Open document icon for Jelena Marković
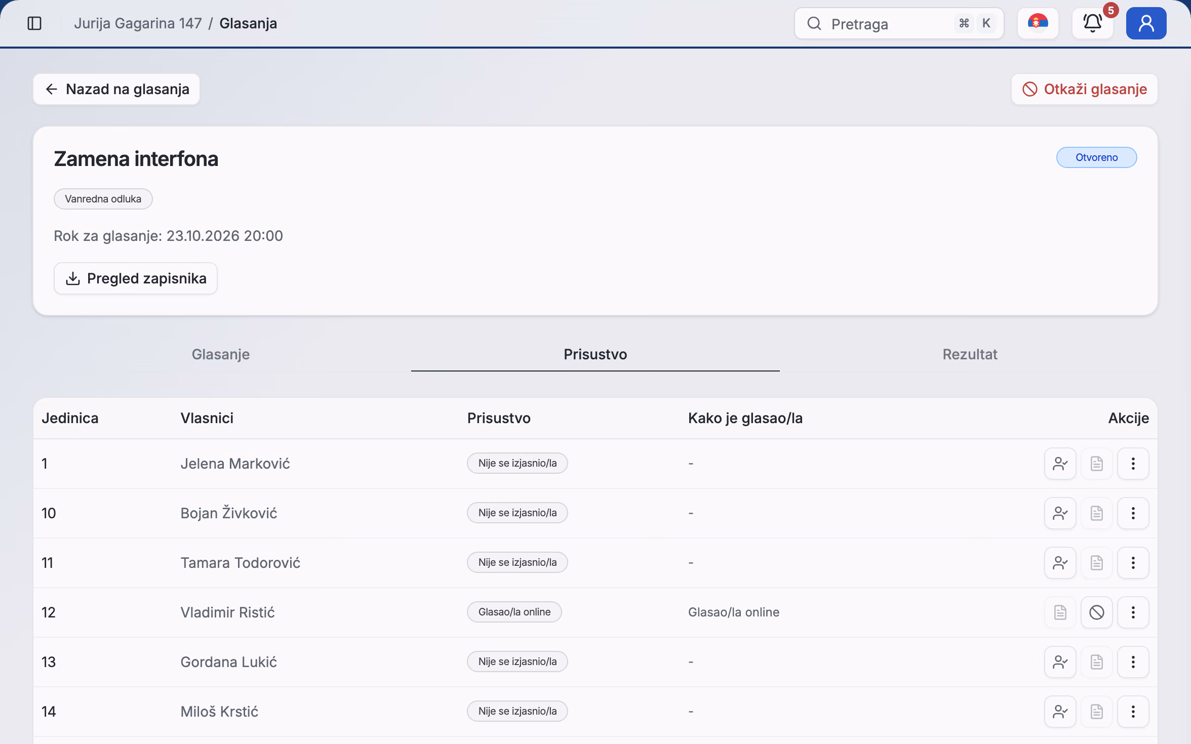 pos(1096,464)
